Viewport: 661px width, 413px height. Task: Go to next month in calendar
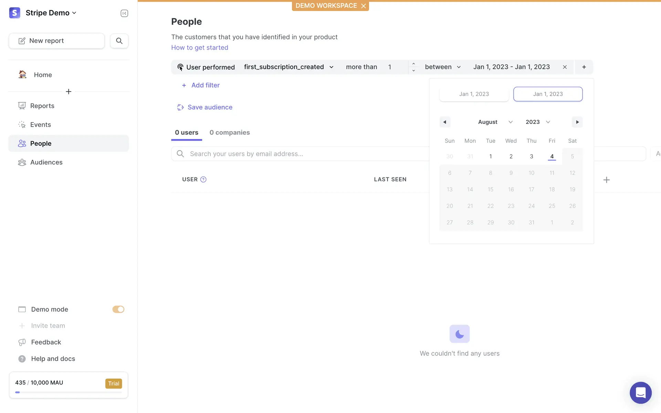click(x=577, y=122)
